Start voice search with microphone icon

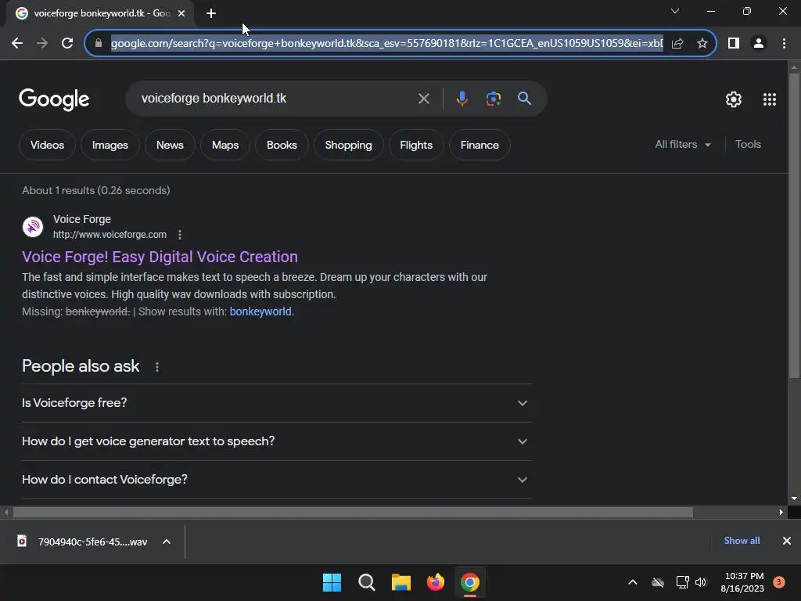[x=462, y=99]
